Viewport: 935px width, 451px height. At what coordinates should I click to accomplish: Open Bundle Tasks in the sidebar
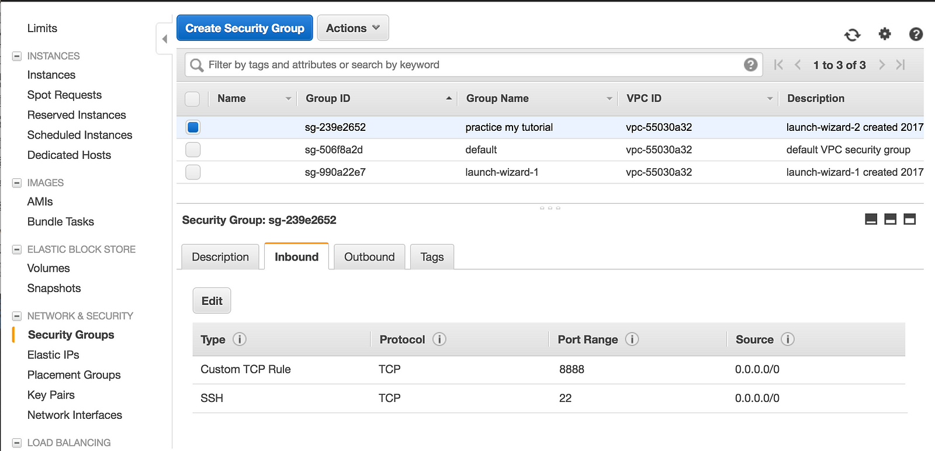[61, 221]
